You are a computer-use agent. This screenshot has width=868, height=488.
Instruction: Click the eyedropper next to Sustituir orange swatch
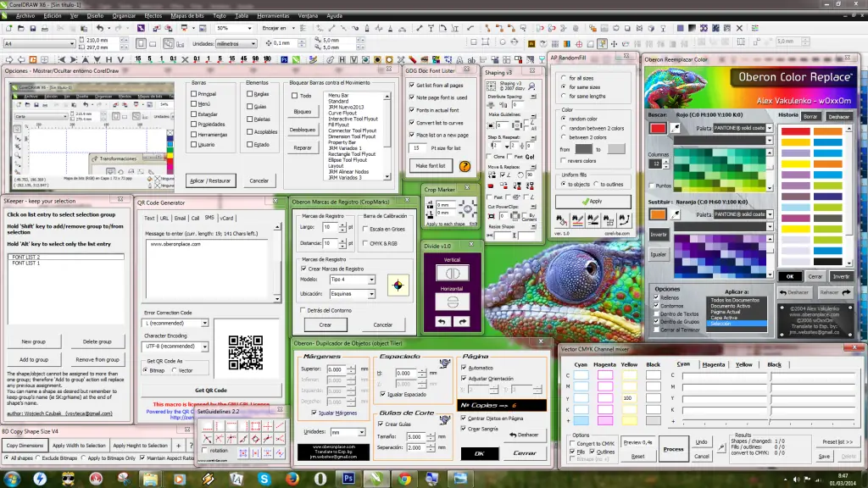(675, 214)
